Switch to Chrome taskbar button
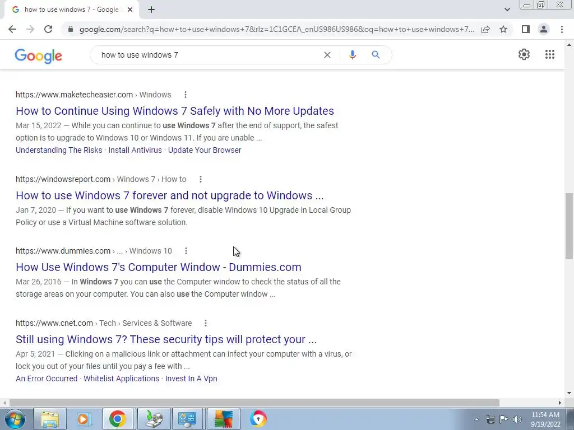The width and height of the screenshot is (574, 430). point(118,419)
